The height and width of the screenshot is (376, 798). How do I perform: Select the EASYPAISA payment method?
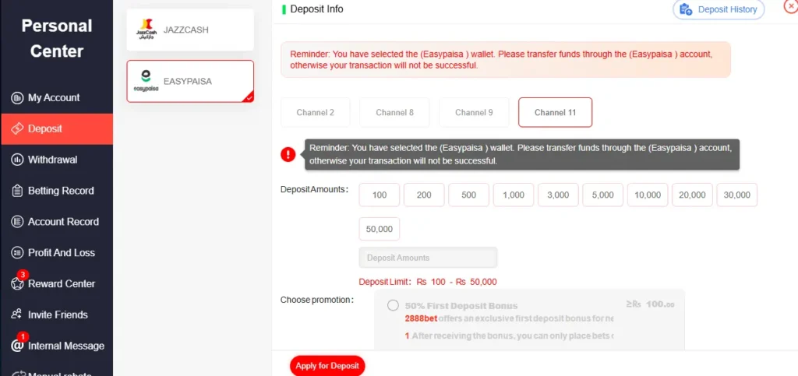[x=190, y=81]
